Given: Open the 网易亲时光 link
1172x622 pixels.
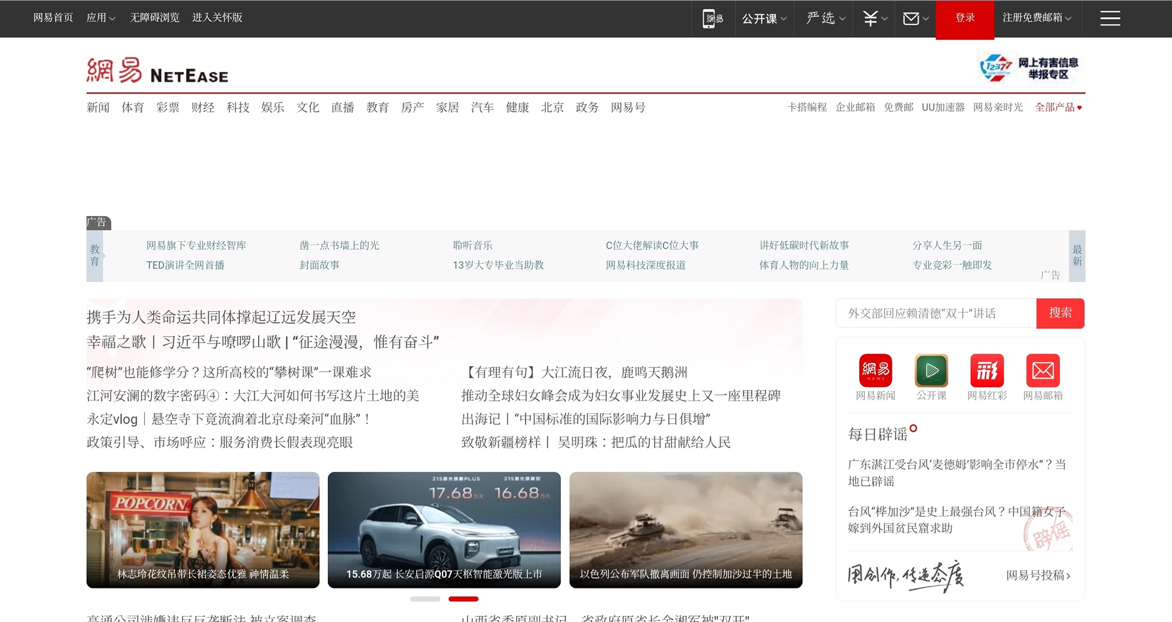Looking at the screenshot, I should (x=998, y=107).
